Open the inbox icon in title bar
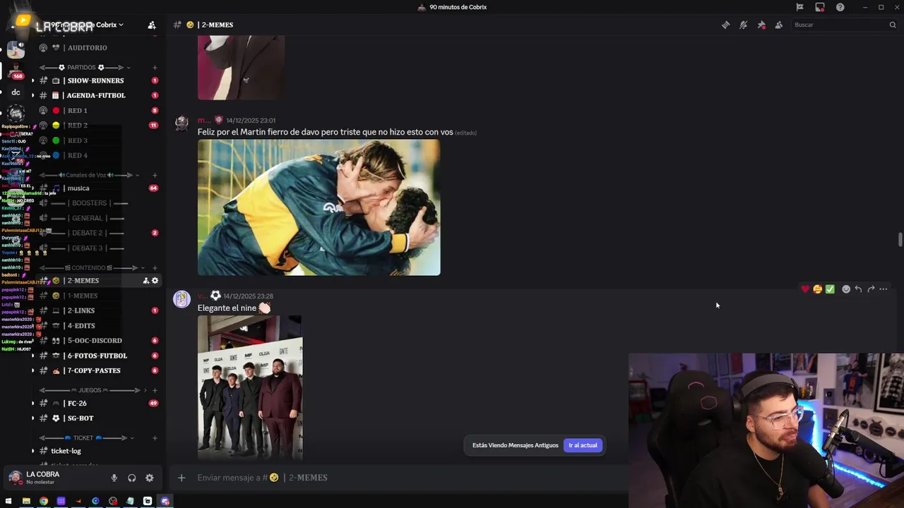This screenshot has height=508, width=904. (x=820, y=7)
